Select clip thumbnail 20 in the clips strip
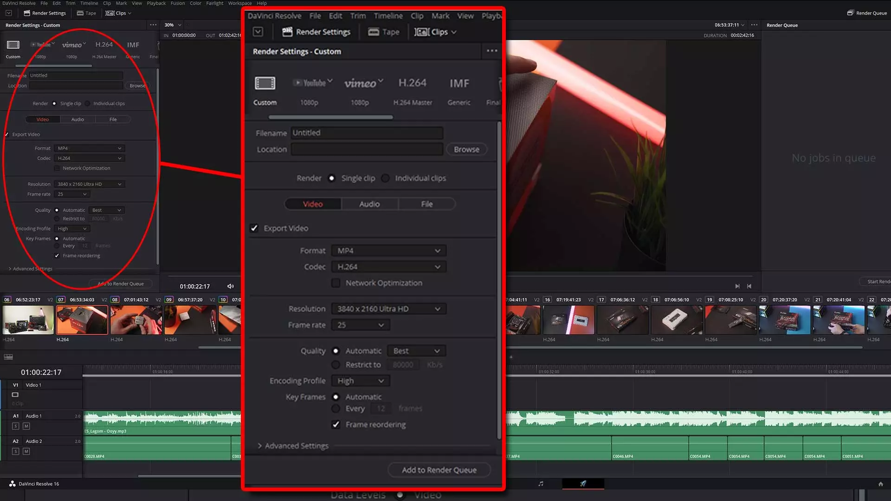The image size is (891, 501). (785, 320)
